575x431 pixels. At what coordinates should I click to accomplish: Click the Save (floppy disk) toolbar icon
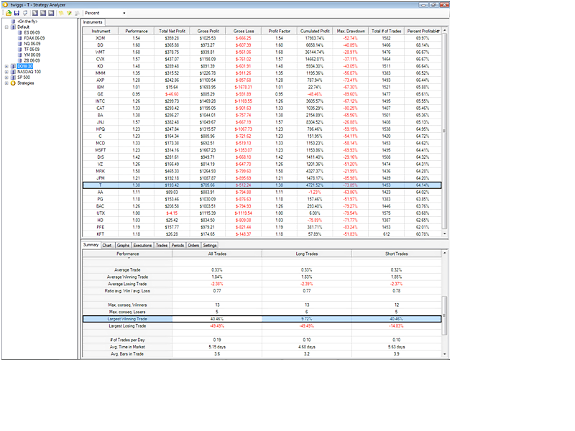coord(17,13)
